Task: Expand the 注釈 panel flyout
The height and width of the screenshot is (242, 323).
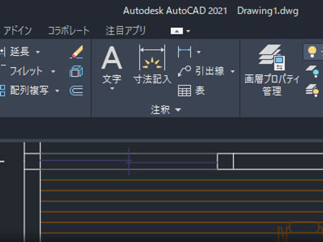Action: pos(166,110)
